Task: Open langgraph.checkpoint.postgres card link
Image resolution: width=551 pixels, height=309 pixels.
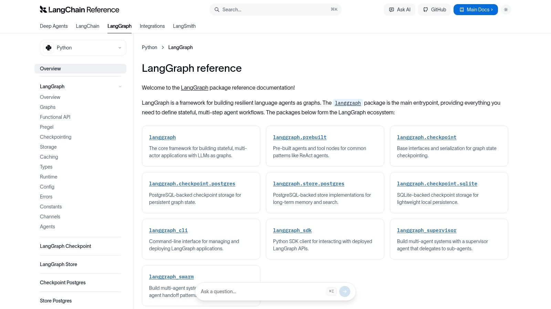Action: coord(192,184)
